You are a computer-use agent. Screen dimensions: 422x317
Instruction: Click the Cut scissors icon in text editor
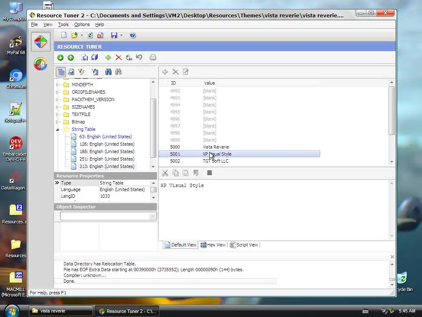click(x=165, y=173)
